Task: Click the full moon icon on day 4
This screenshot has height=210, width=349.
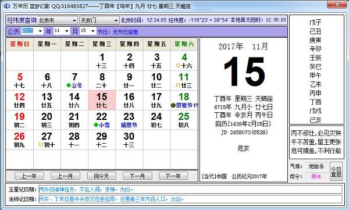Action: point(178,66)
